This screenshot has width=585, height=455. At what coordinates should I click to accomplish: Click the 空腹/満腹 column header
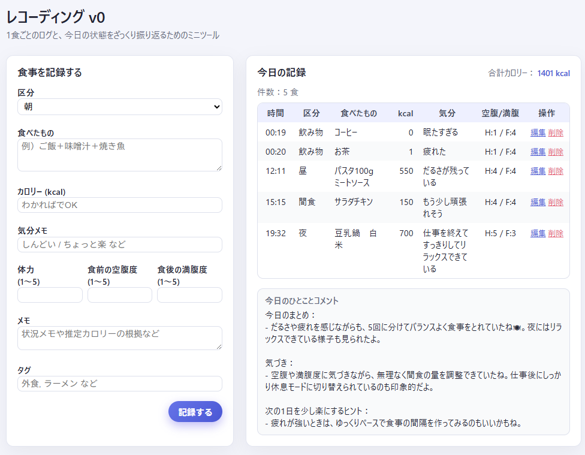tap(500, 113)
